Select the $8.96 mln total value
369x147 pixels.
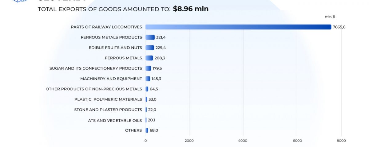(x=191, y=9)
